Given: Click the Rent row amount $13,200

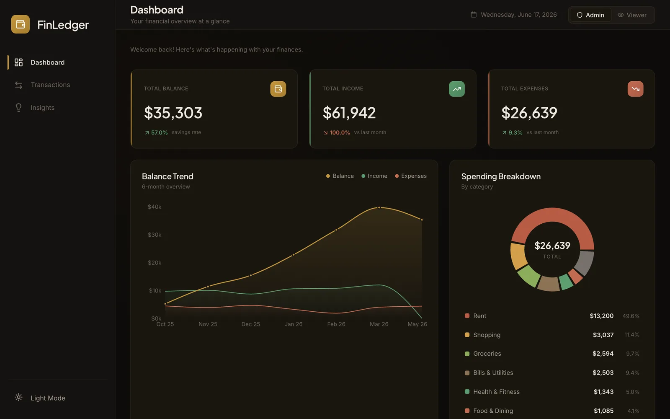Looking at the screenshot, I should click(x=601, y=316).
